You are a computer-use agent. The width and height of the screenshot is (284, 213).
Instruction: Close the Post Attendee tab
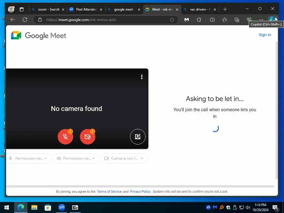click(101, 9)
